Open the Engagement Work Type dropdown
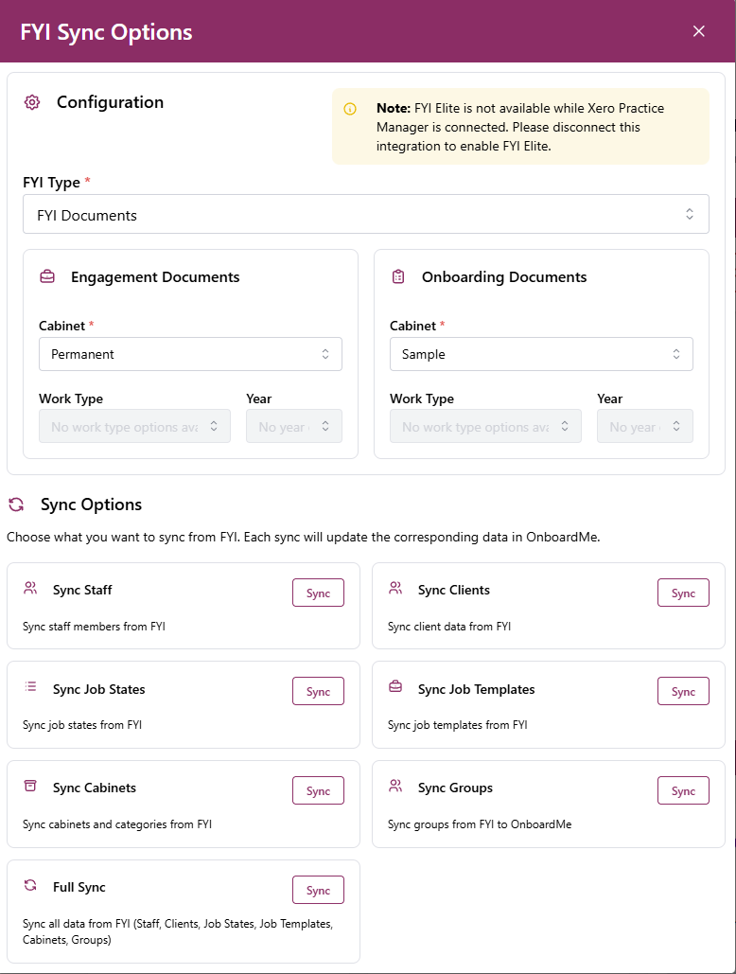The image size is (736, 974). coord(134,427)
